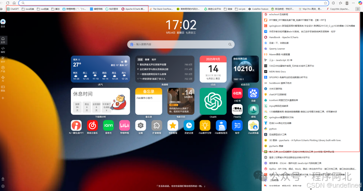This screenshot has width=363, height=191.
Task: Click the browser profile avatar
Action: 347,3
